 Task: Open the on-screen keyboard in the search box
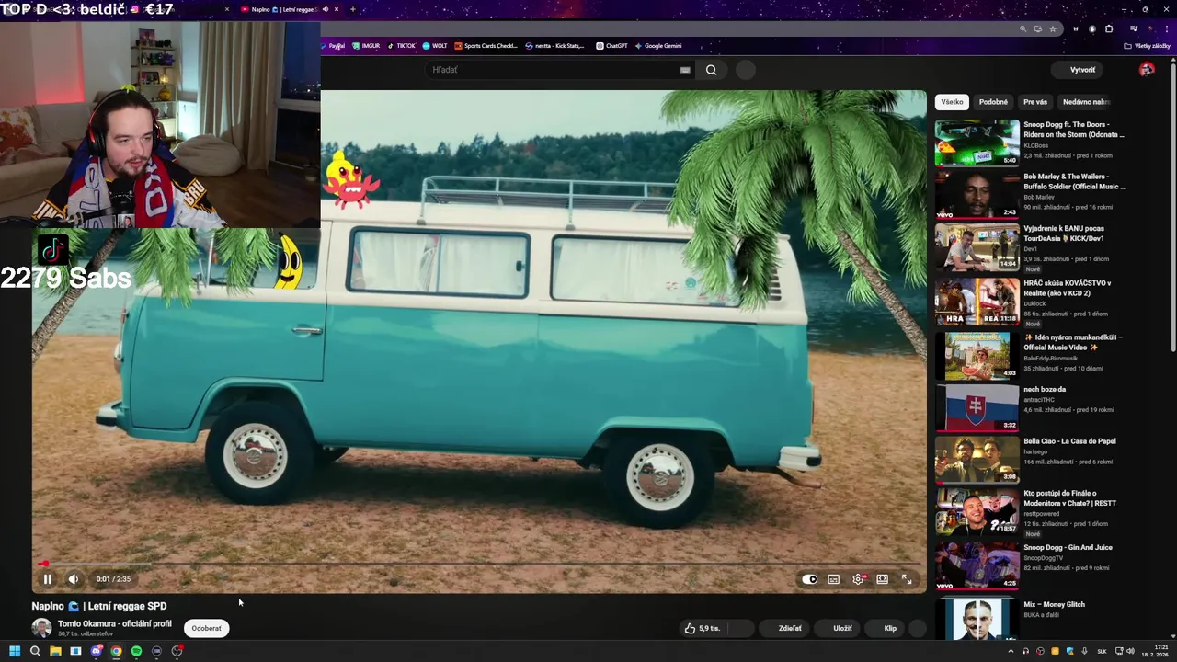(685, 70)
